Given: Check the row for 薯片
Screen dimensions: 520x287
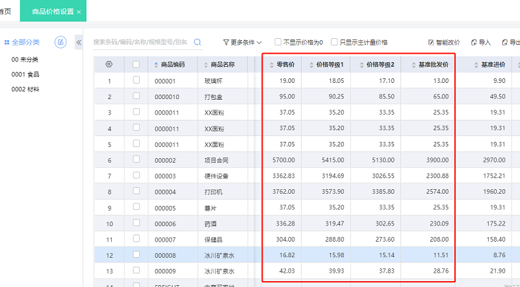Looking at the screenshot, I should point(136,207).
